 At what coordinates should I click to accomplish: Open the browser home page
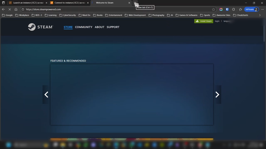tap(16, 9)
